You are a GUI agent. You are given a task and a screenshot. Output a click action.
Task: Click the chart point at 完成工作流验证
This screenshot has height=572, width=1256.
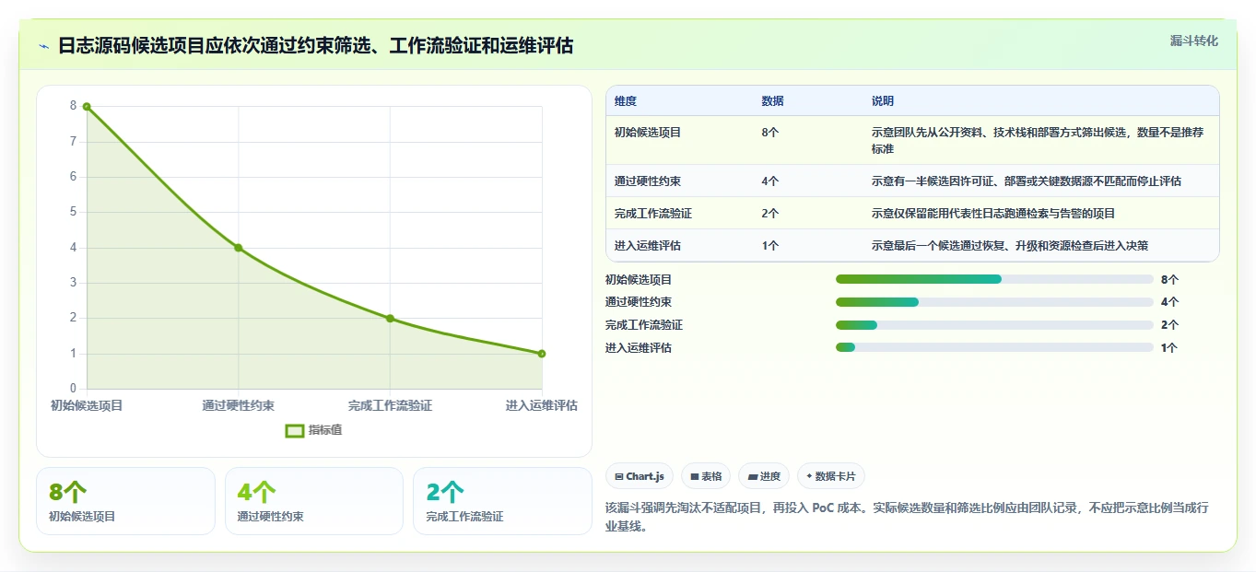tap(390, 319)
